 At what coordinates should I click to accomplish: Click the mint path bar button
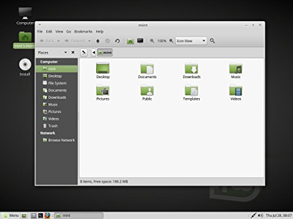pyautogui.click(x=105, y=53)
